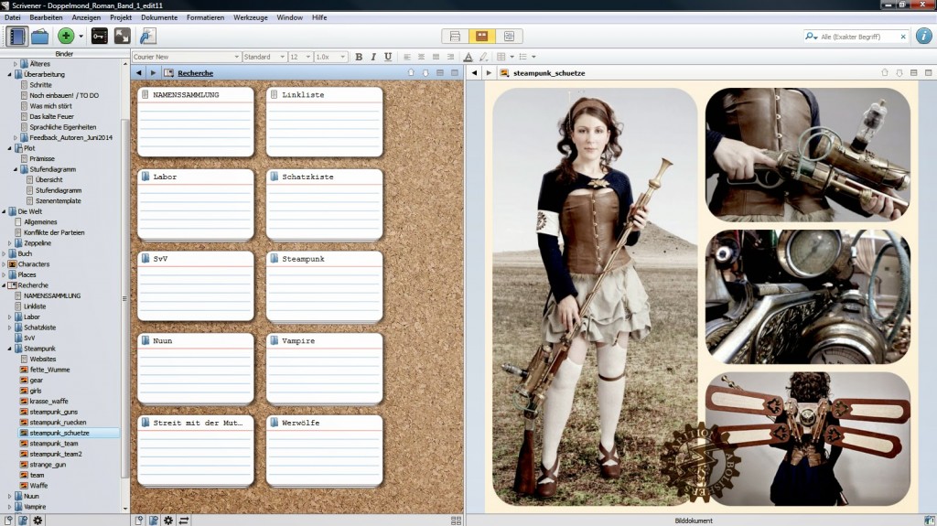This screenshot has height=526, width=937.
Task: Open the Formatieren menu
Action: point(204,17)
